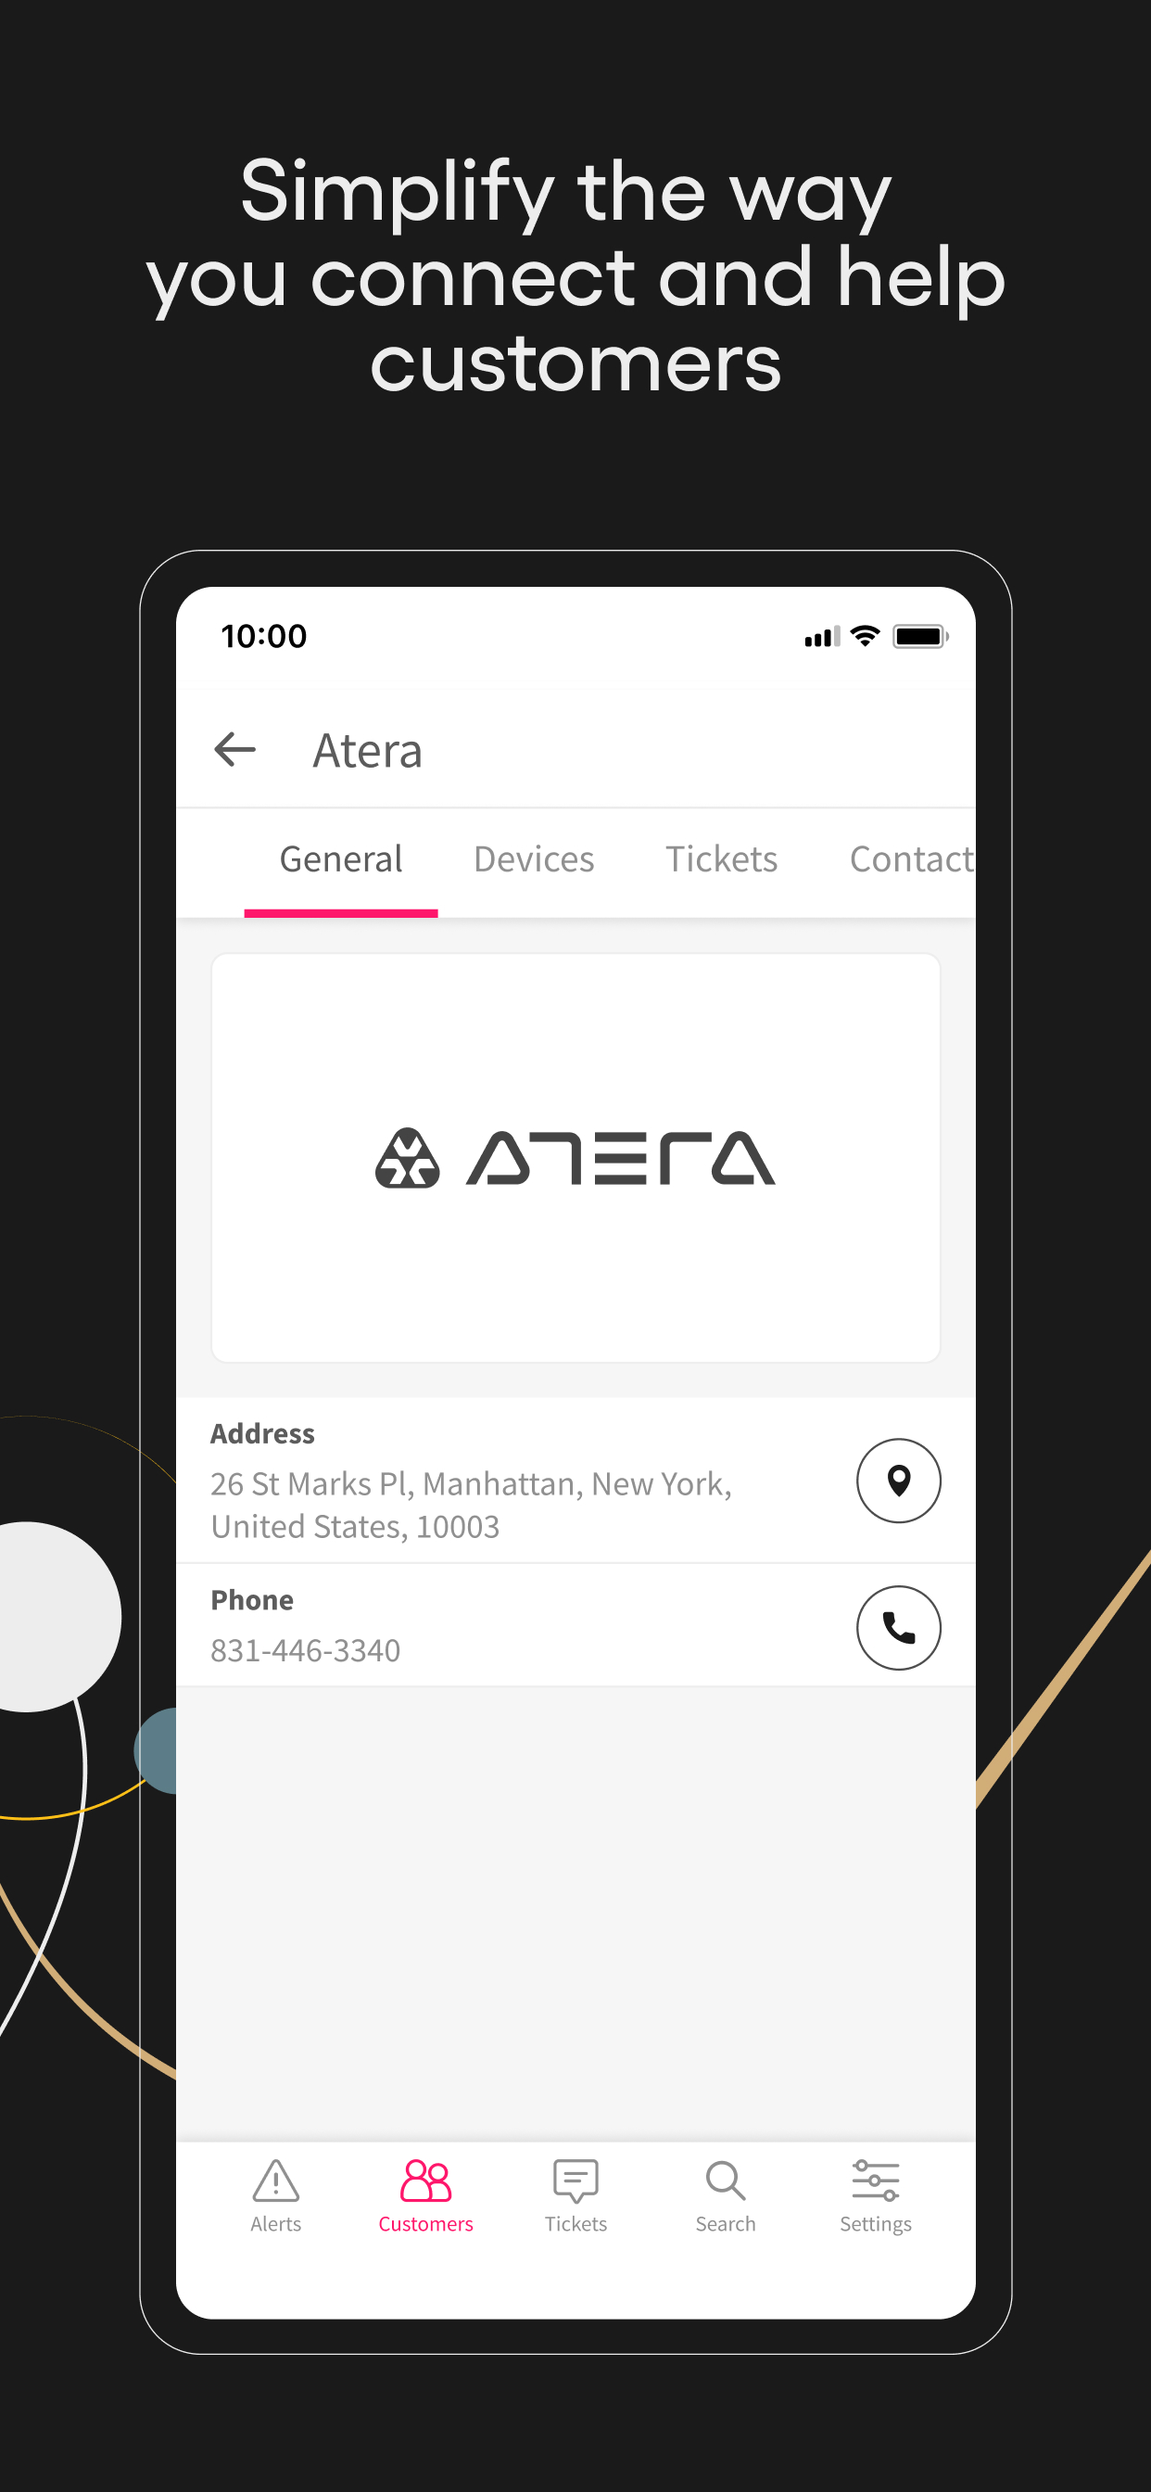Viewport: 1151px width, 2492px height.
Task: Tap the battery status icon
Action: tap(920, 637)
